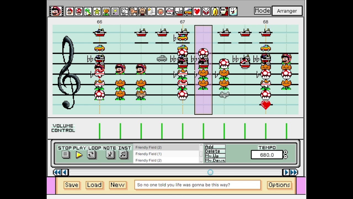This screenshot has width=353, height=199.
Task: Select the Fire Flower instrument
Action: click(106, 11)
